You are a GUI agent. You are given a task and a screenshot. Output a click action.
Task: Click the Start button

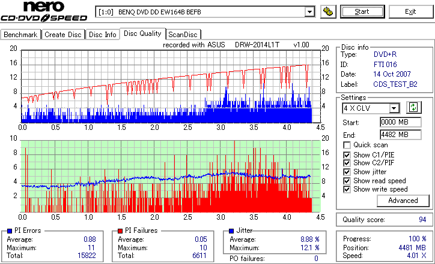click(362, 11)
